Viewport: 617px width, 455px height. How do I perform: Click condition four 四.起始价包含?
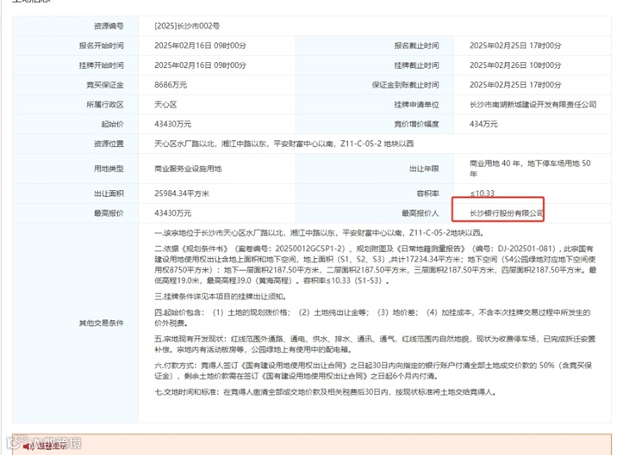[x=372, y=317]
